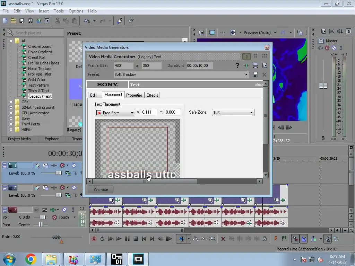355x266 pixels.
Task: Delete the preset with X icon
Action: (x=264, y=75)
